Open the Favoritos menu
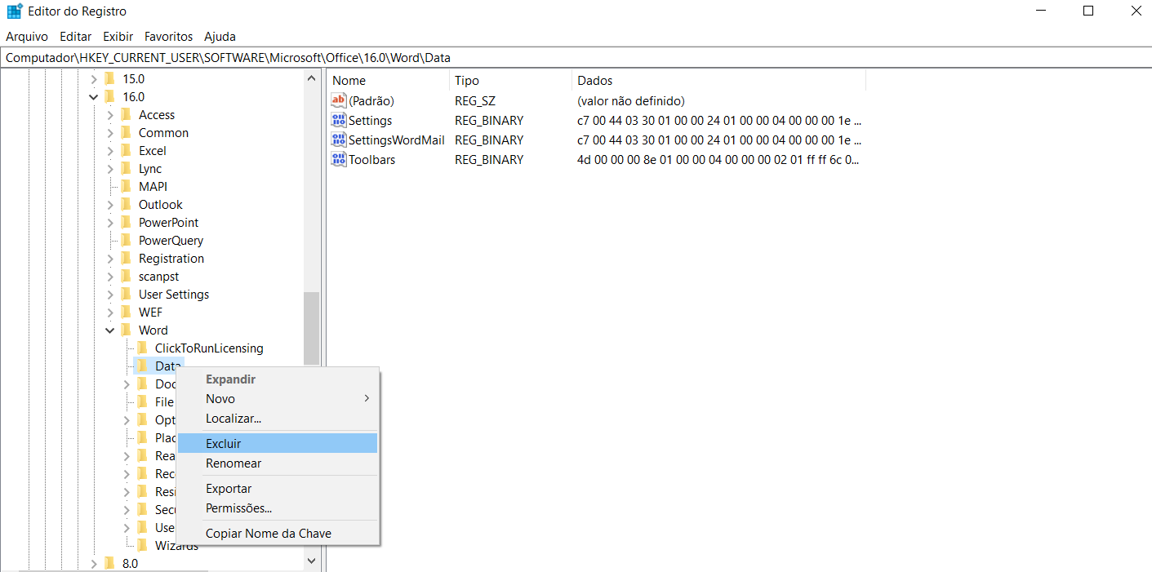1152x572 pixels. coord(169,37)
